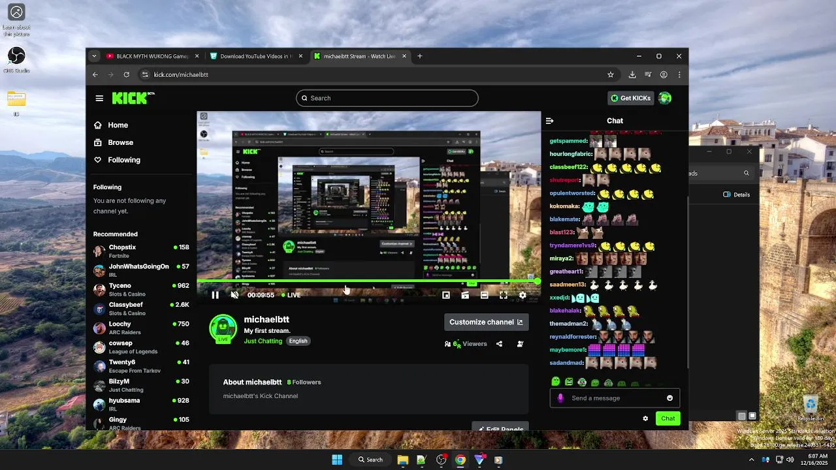Open JohnWhatsGoingOn recommended channel

click(x=141, y=270)
